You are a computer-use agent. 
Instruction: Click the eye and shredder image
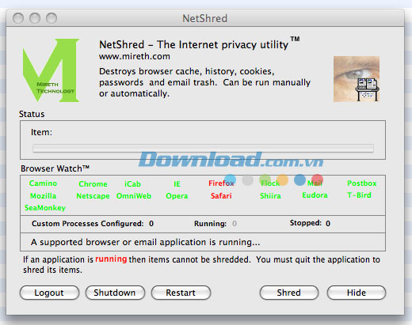[357, 79]
